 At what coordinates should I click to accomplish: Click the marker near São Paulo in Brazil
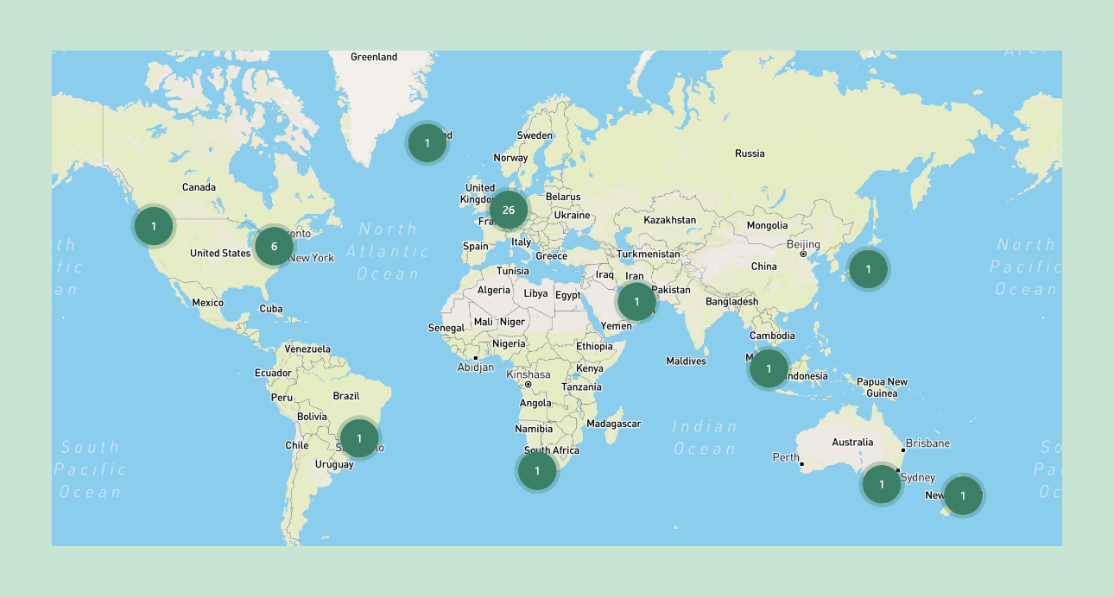[x=360, y=438]
